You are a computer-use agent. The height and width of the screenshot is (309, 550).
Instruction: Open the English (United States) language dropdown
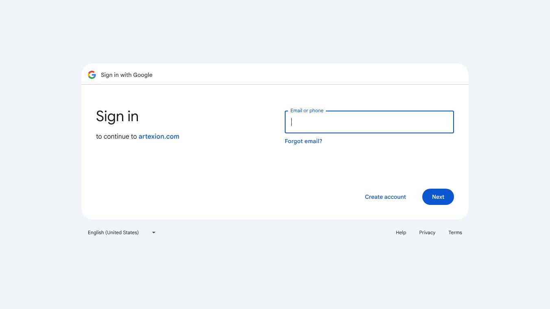click(x=113, y=233)
